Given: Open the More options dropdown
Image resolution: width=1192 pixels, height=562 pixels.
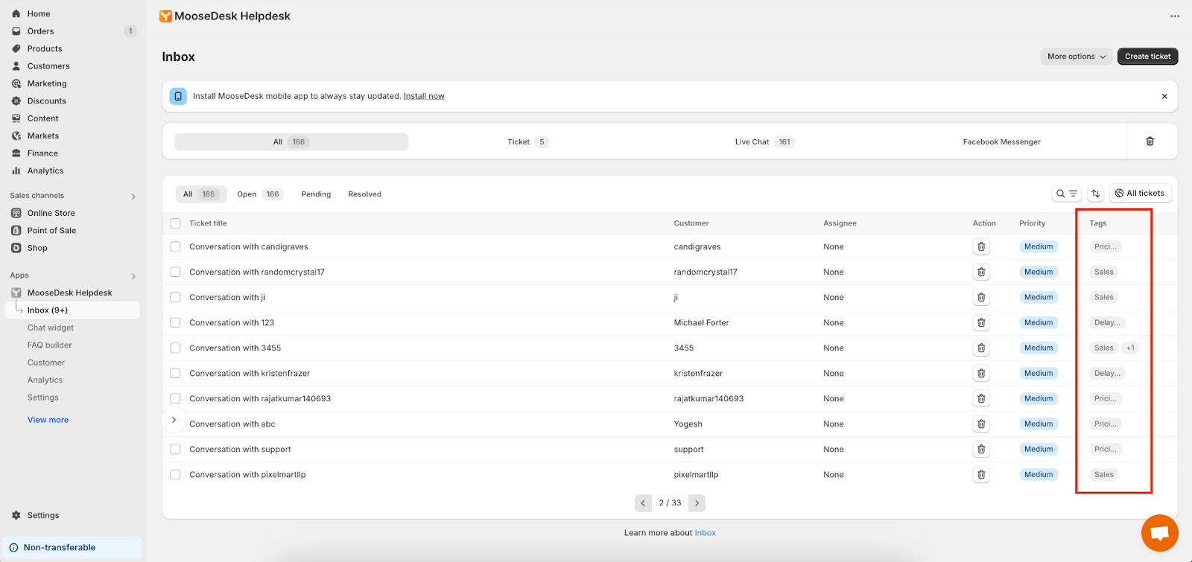Looking at the screenshot, I should tap(1077, 57).
